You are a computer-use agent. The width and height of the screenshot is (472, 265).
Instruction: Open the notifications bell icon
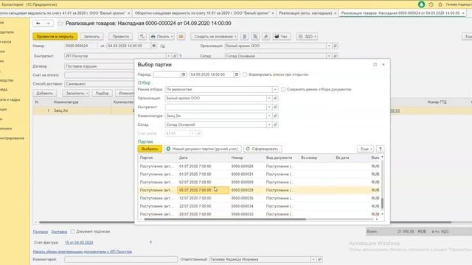(421, 4)
